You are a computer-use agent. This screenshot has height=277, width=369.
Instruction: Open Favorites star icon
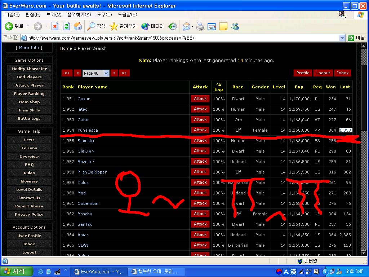point(114,26)
